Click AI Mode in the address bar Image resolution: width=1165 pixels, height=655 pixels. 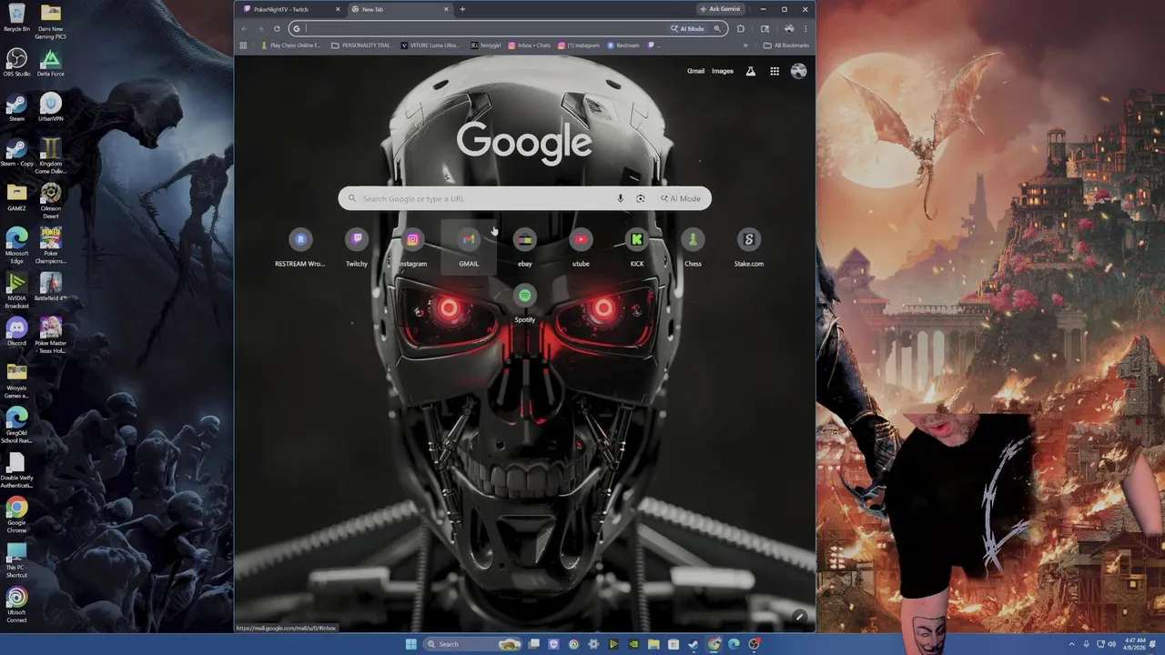(688, 28)
